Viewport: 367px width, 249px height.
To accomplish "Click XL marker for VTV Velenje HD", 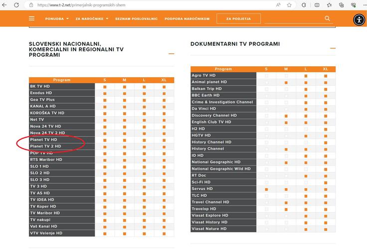I will click(x=164, y=234).
